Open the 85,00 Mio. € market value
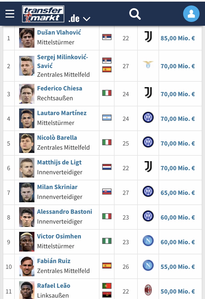Image resolution: width=205 pixels, height=299 pixels. tap(178, 38)
